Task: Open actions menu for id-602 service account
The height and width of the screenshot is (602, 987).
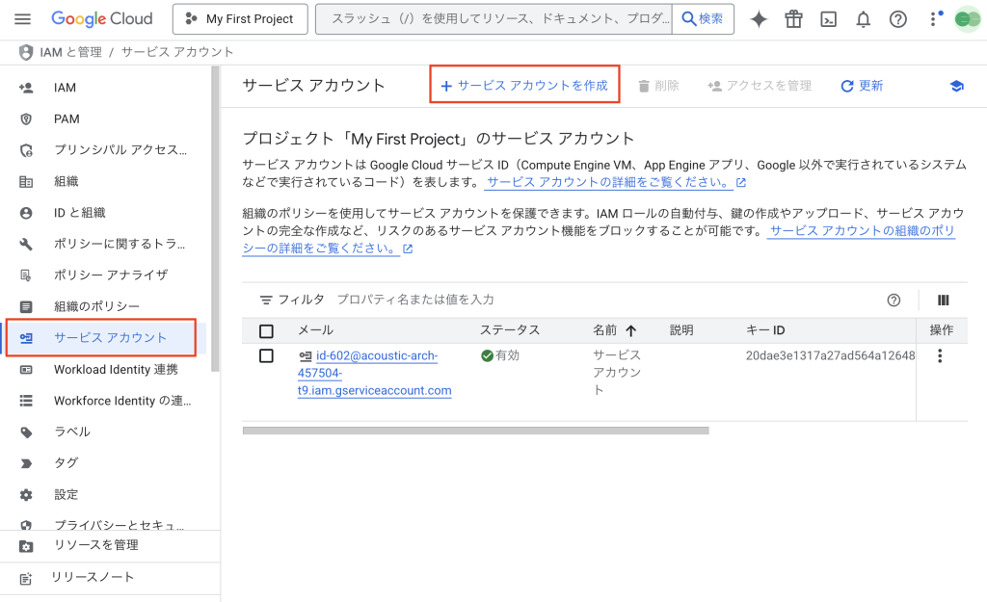Action: tap(940, 356)
